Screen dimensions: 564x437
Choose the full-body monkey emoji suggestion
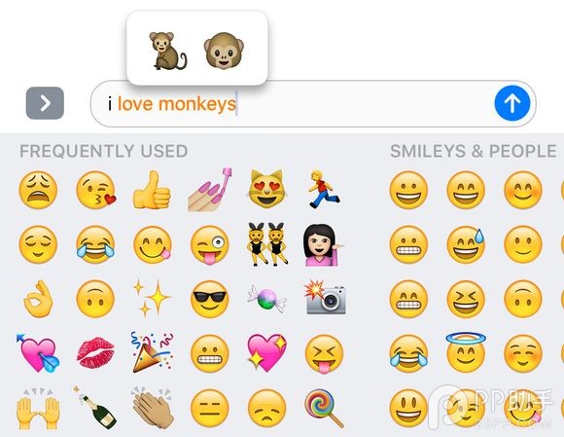click(x=167, y=51)
